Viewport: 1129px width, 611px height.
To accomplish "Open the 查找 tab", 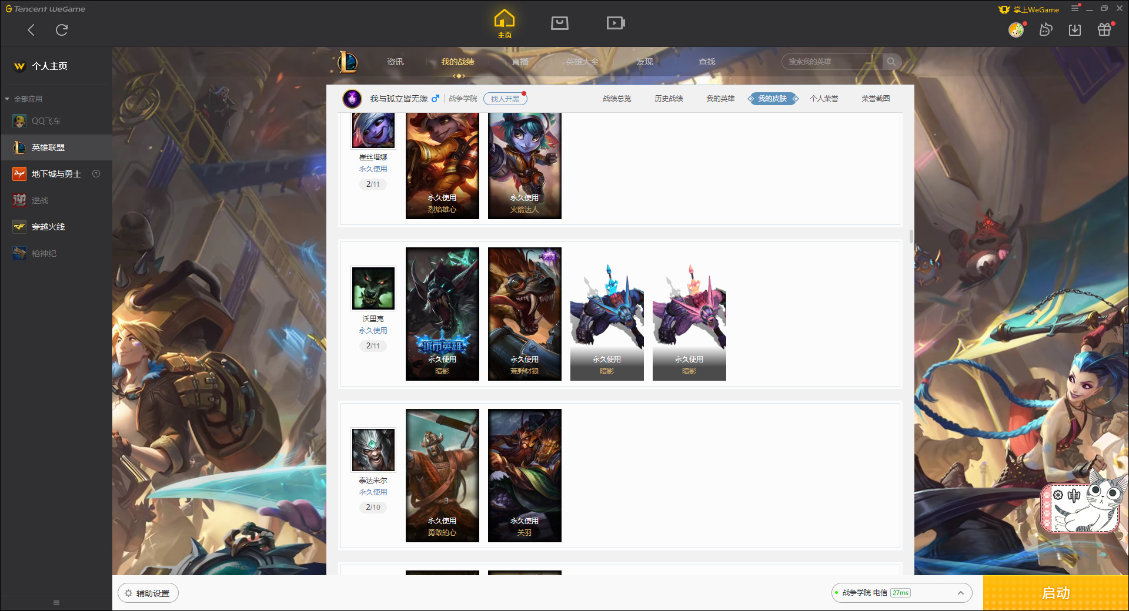I will (707, 62).
